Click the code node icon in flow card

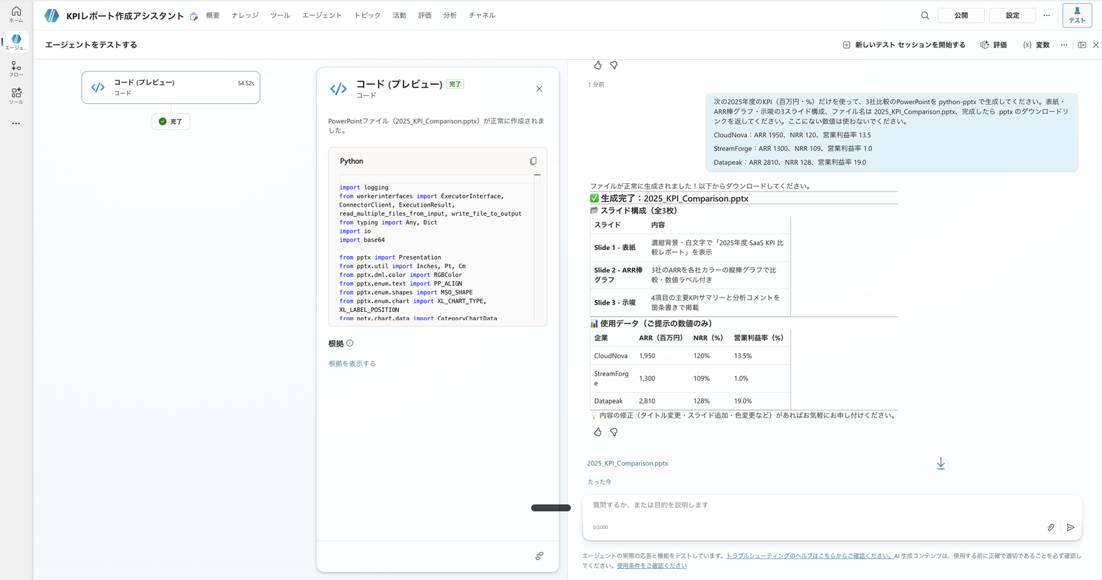point(98,87)
